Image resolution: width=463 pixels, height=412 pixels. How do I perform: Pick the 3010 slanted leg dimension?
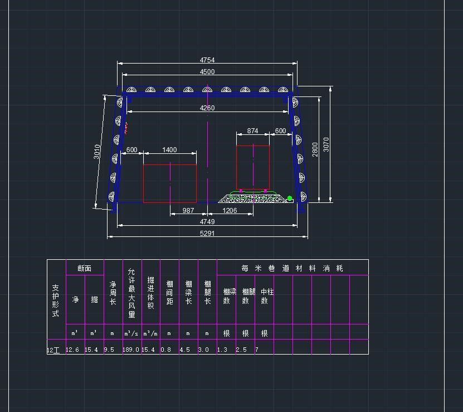click(97, 152)
